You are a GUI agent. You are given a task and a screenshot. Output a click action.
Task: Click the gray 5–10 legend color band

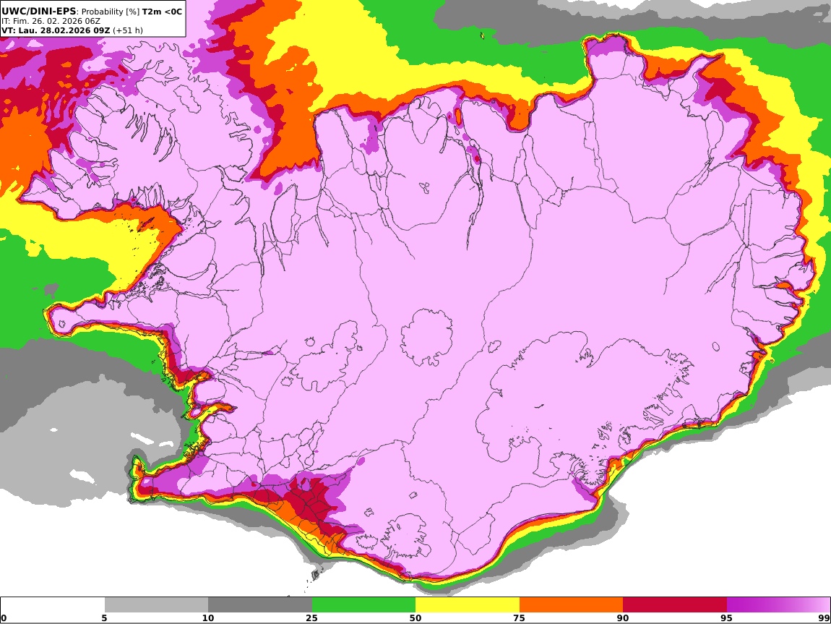point(156,605)
